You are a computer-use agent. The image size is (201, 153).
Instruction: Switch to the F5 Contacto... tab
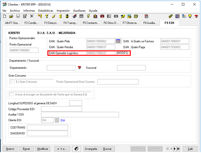tap(91, 23)
